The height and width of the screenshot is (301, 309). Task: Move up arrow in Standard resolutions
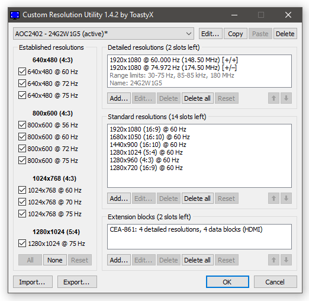(x=273, y=198)
